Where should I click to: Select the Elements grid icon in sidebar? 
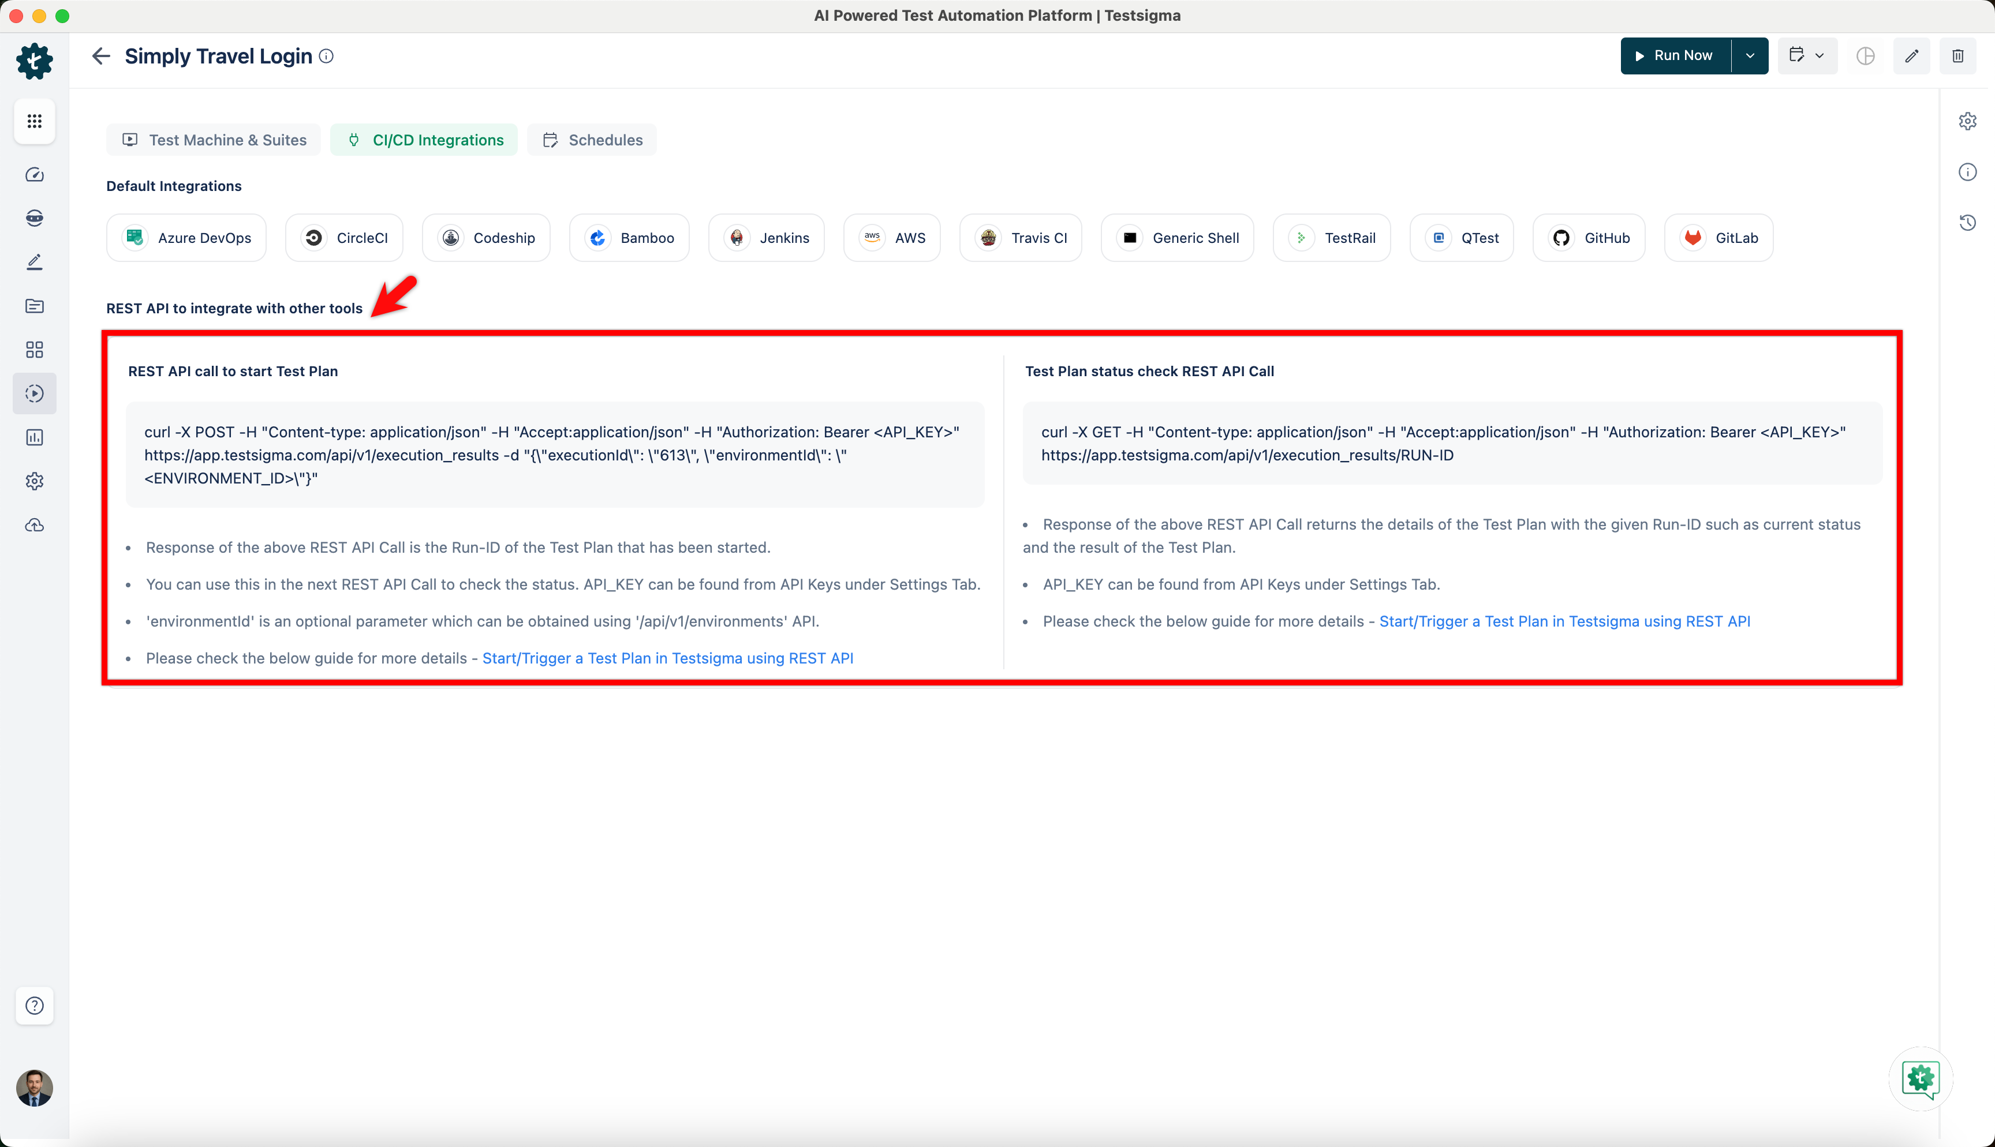pos(35,350)
